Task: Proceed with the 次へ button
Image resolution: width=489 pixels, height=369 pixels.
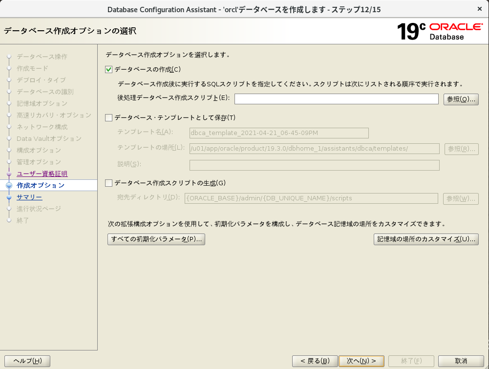Action: pyautogui.click(x=361, y=361)
